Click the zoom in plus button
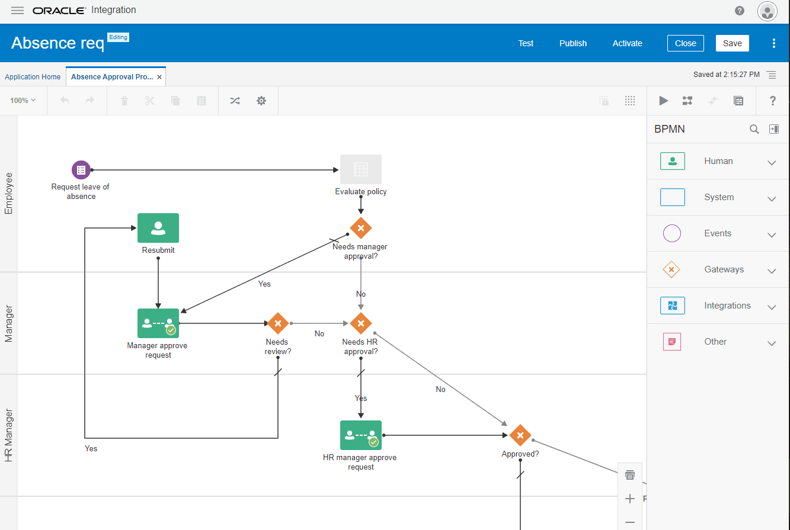The image size is (790, 530). click(630, 499)
